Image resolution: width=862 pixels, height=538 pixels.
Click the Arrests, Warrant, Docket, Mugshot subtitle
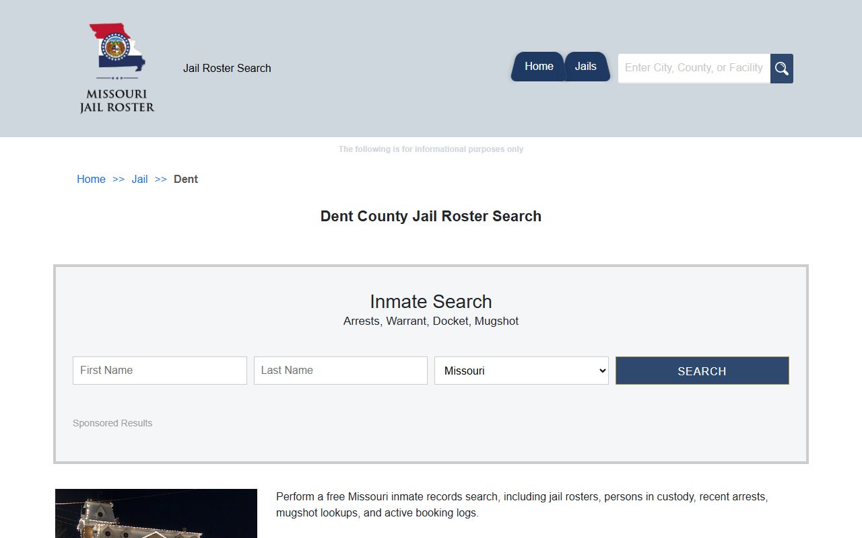[431, 321]
